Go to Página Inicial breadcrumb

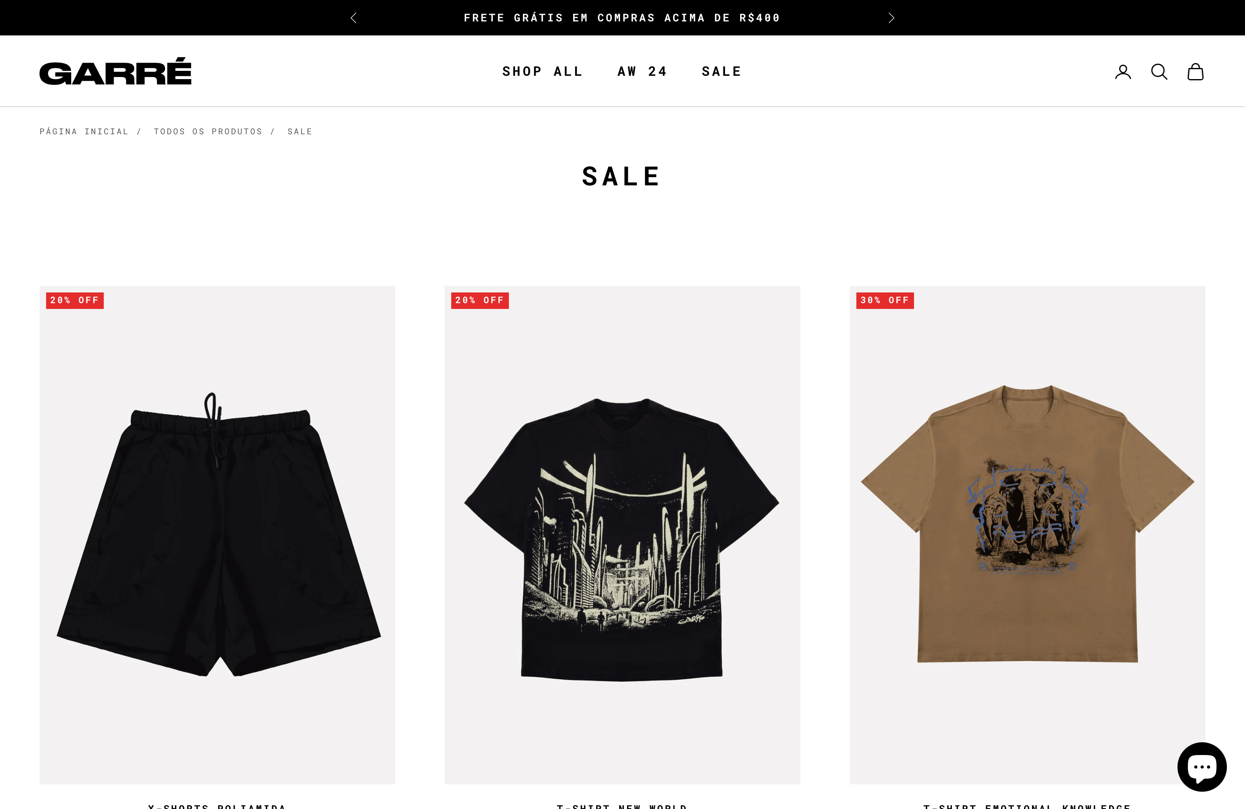pyautogui.click(x=84, y=131)
